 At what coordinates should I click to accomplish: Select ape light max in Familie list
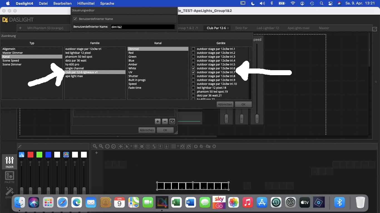(95, 76)
